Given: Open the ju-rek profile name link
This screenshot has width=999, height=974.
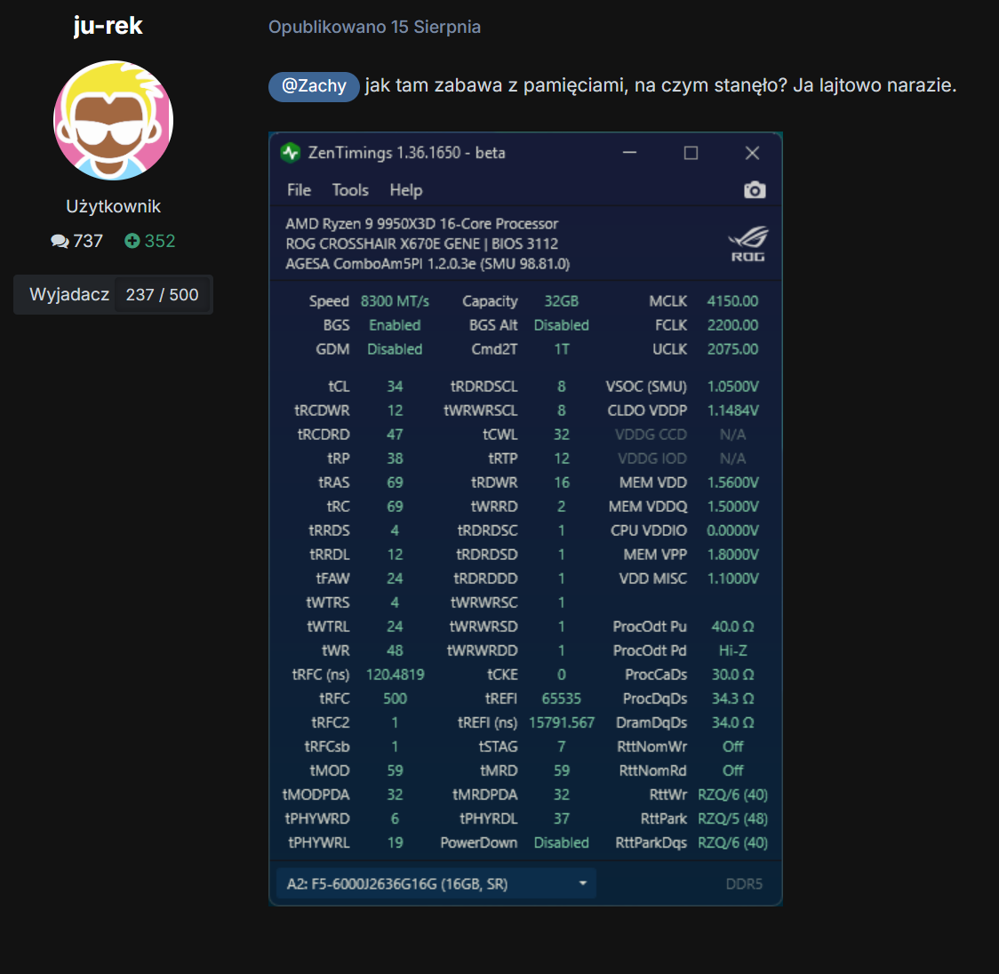Looking at the screenshot, I should [x=108, y=26].
